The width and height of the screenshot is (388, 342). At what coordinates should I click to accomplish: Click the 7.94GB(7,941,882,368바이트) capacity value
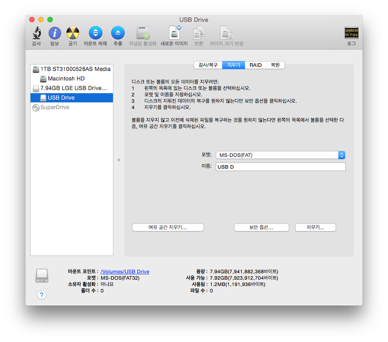point(244,272)
